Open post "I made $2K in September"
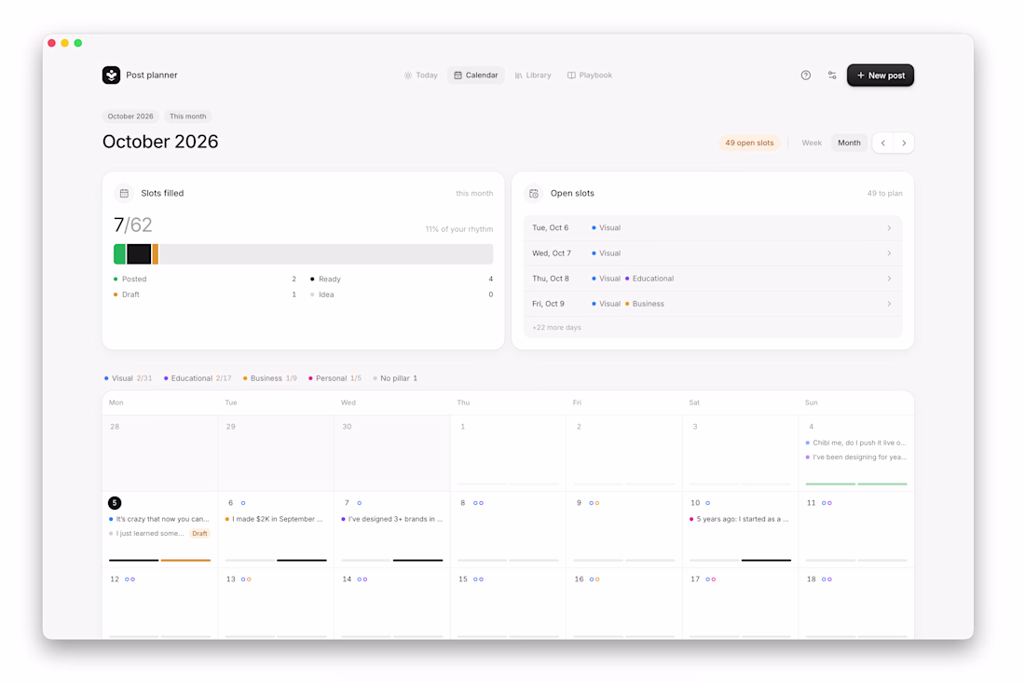The width and height of the screenshot is (1025, 682). click(274, 519)
